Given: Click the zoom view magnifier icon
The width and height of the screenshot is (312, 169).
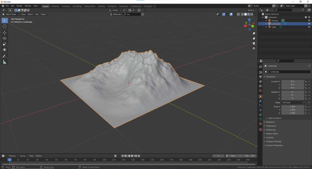Looking at the screenshot, I should (254, 33).
